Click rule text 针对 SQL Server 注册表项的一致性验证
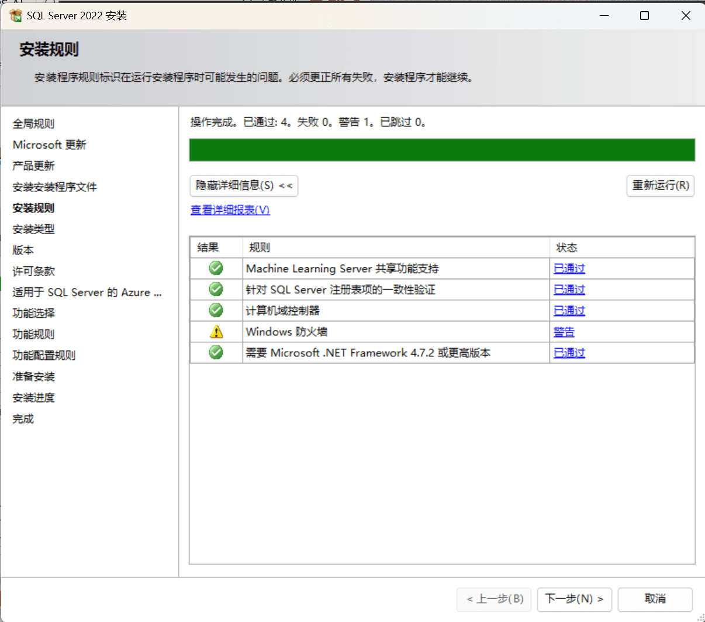The width and height of the screenshot is (705, 622). coord(341,290)
